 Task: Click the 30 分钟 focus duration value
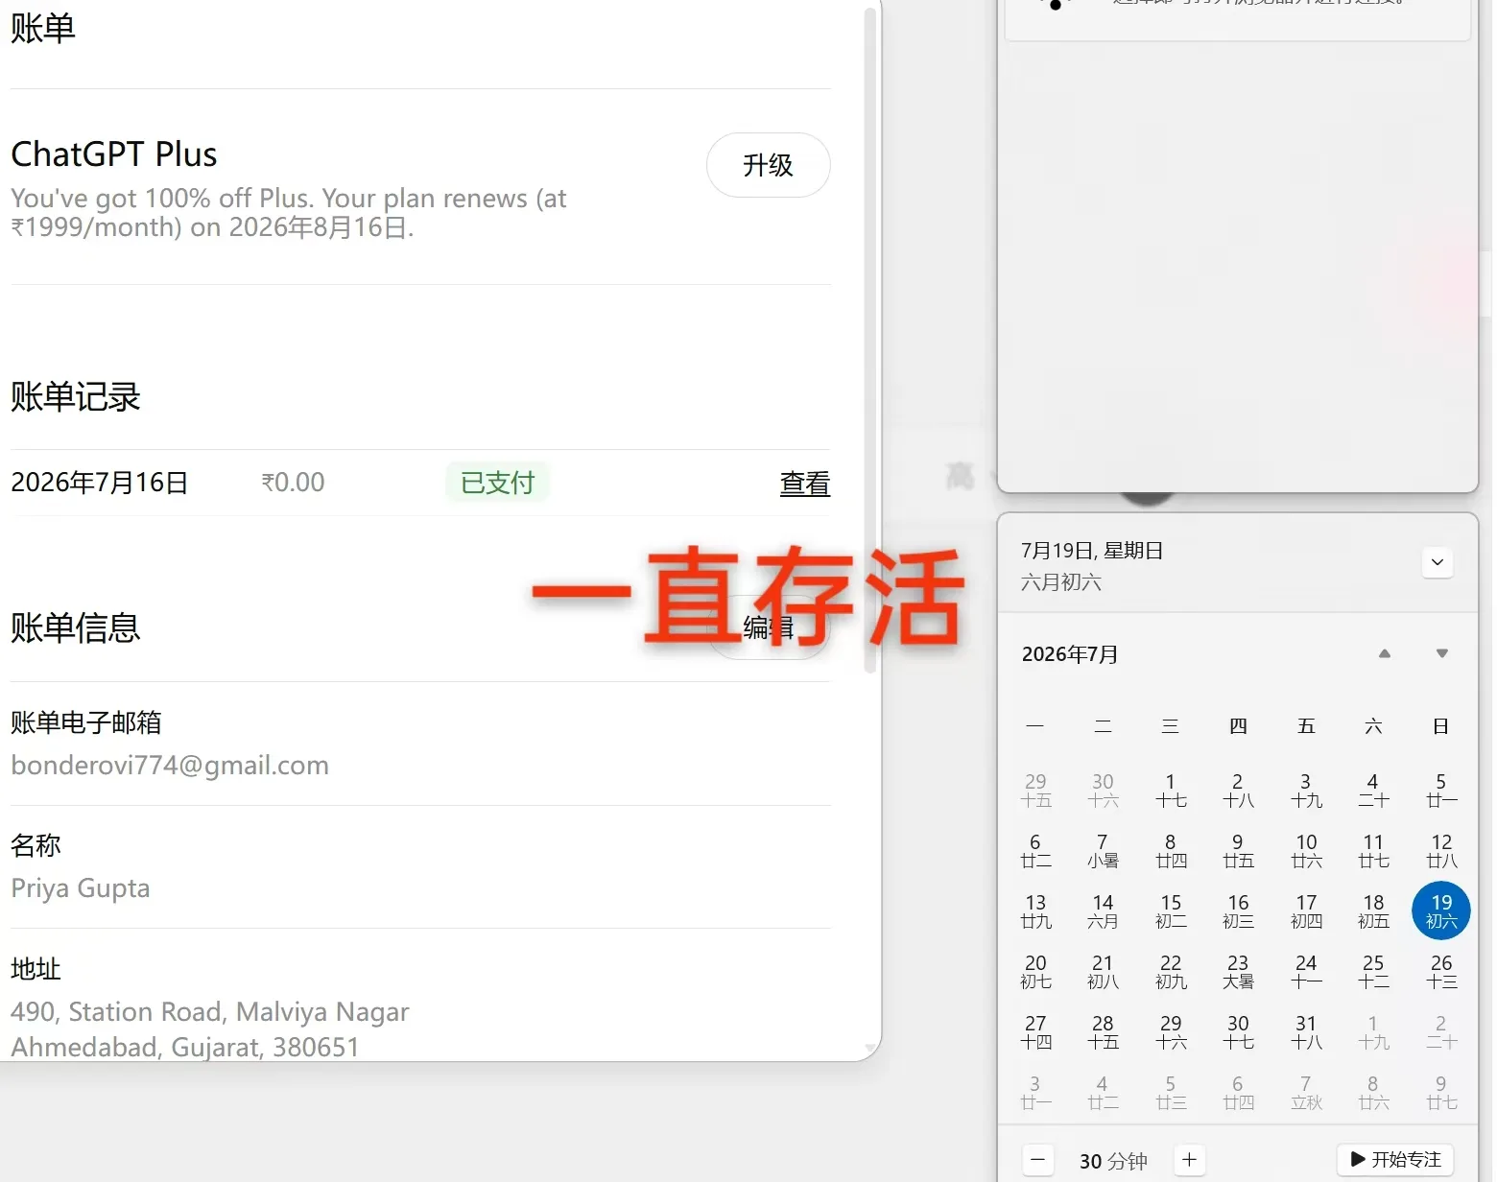(1113, 1161)
